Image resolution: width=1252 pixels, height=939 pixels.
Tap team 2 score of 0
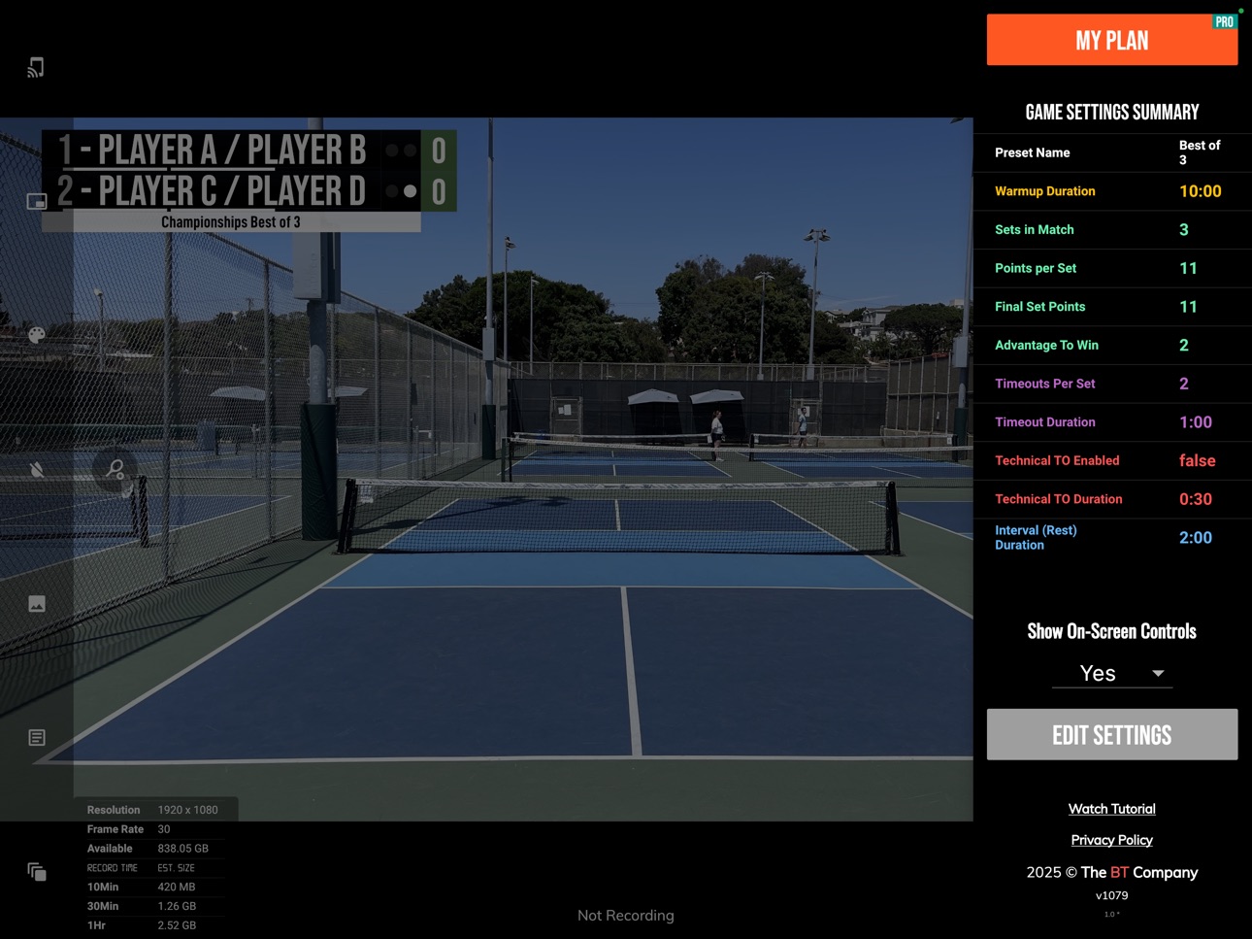(x=439, y=191)
